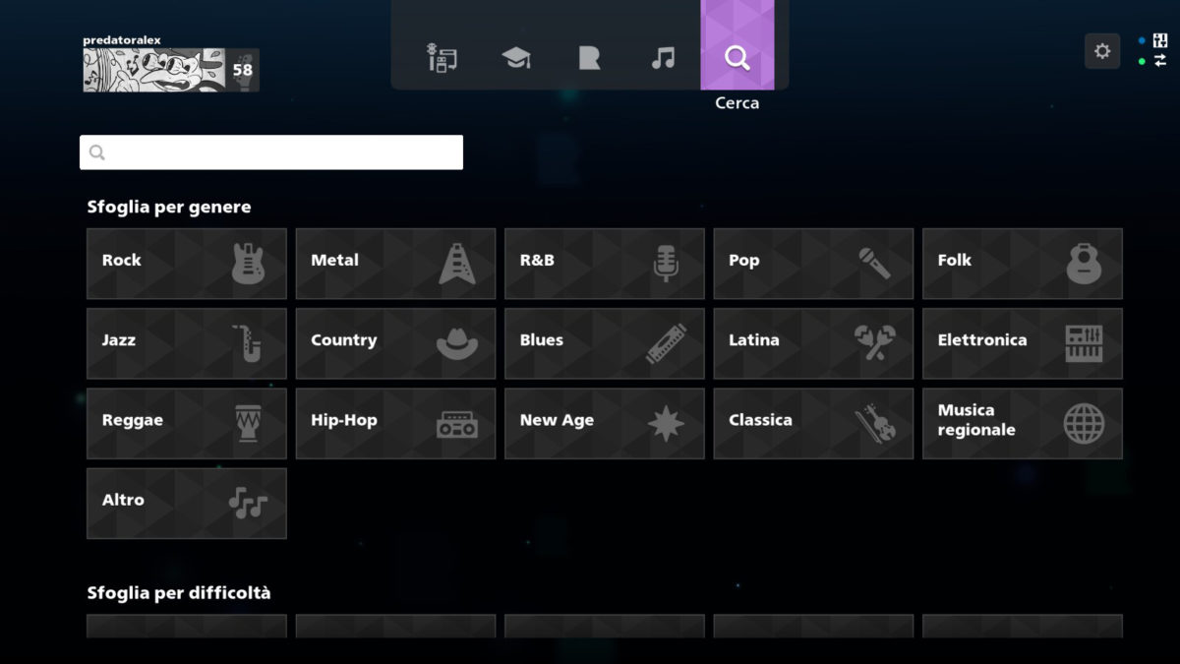Open the Hip-Hop genre tile
Screen dimensions: 1180x664
[x=395, y=423]
